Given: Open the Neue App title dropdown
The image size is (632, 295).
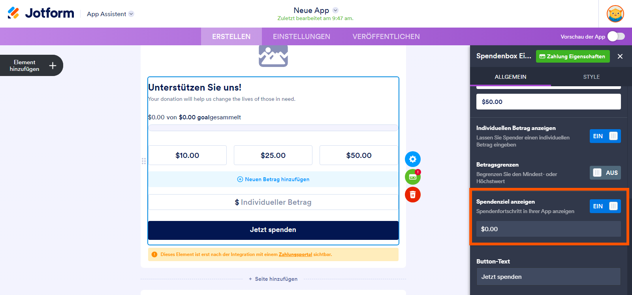Looking at the screenshot, I should tap(335, 10).
